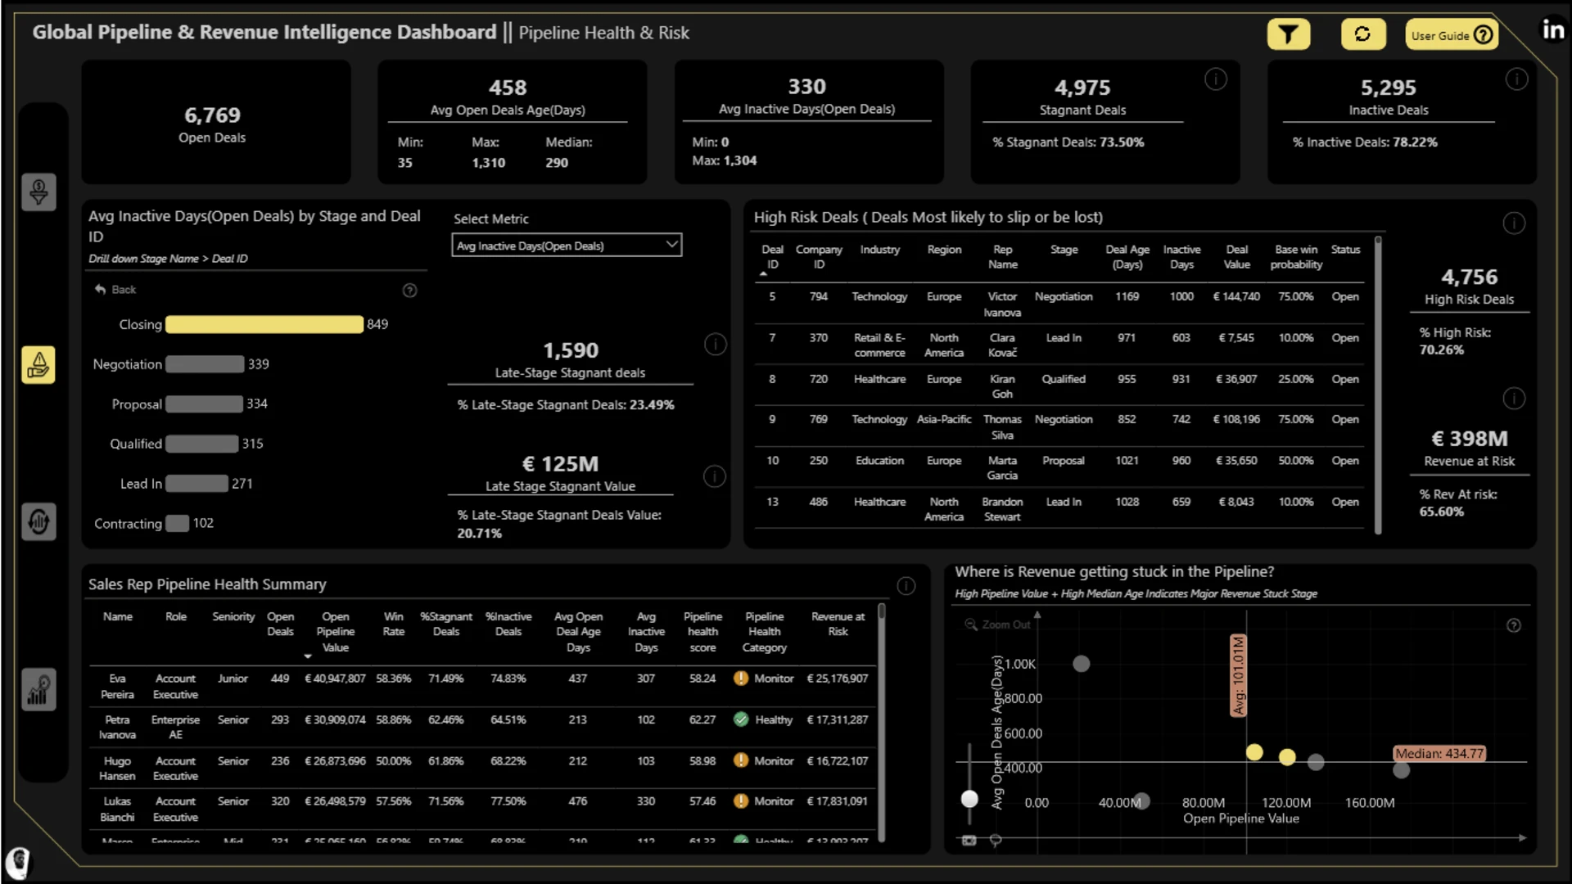Click info icon on Sales Rep Summary table
This screenshot has height=884, width=1572.
(906, 586)
